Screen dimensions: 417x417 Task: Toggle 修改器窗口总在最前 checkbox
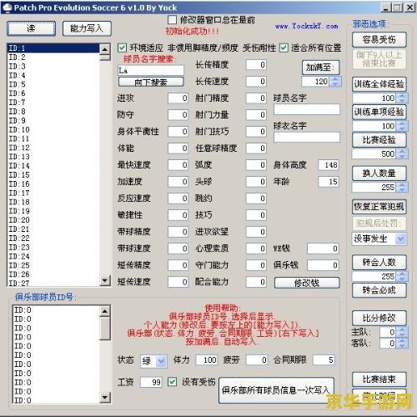172,20
